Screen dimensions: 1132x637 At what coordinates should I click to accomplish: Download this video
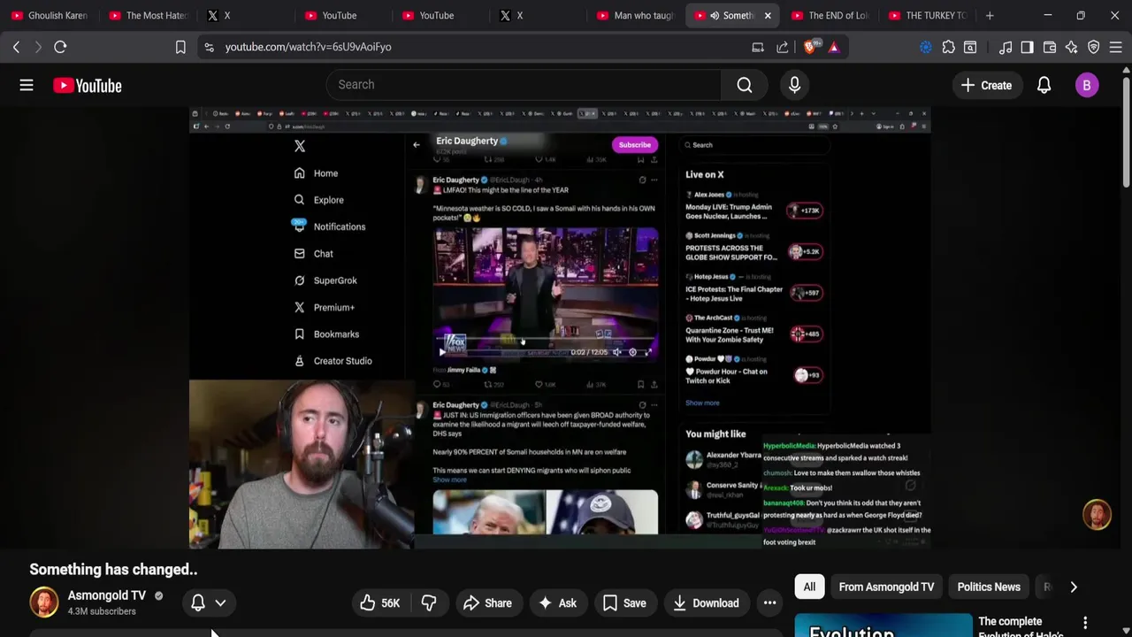point(706,603)
